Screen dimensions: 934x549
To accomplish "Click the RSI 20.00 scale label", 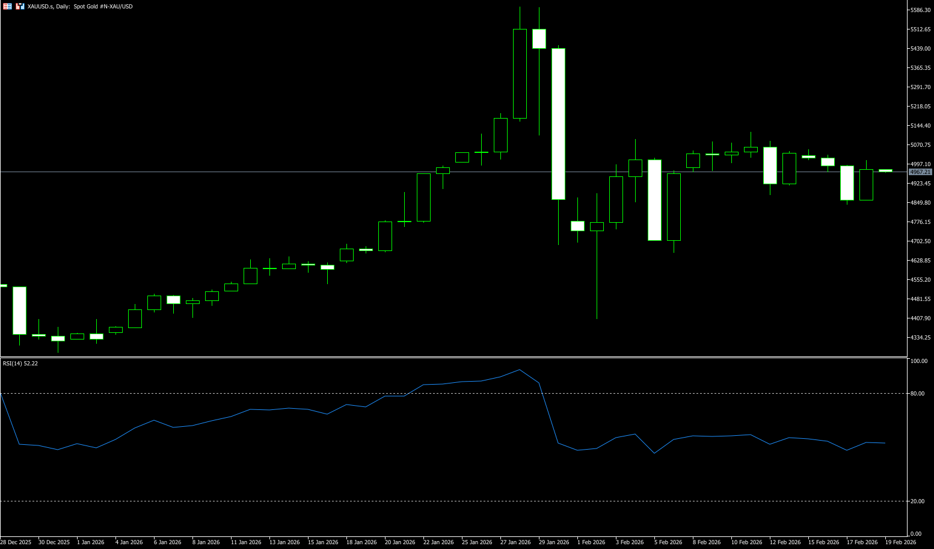I will pos(918,501).
